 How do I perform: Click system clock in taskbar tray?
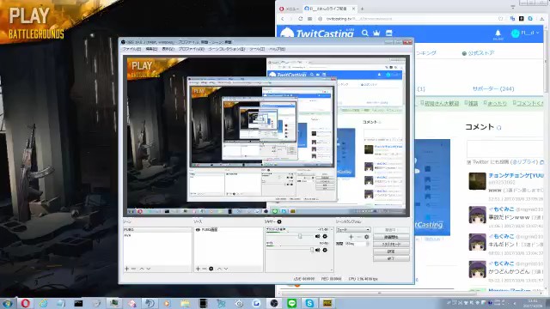point(533,303)
